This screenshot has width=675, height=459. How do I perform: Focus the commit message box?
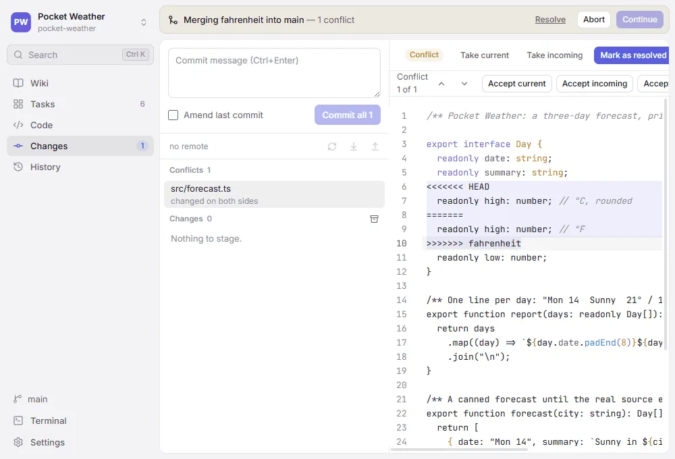pos(274,73)
